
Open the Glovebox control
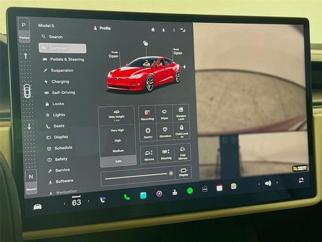(x=165, y=133)
